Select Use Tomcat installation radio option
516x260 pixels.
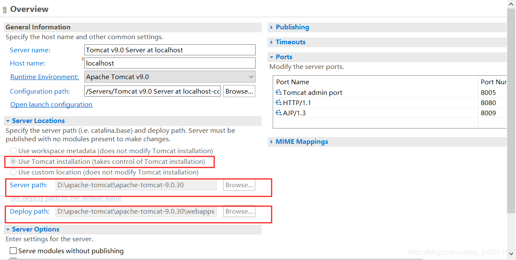point(13,161)
